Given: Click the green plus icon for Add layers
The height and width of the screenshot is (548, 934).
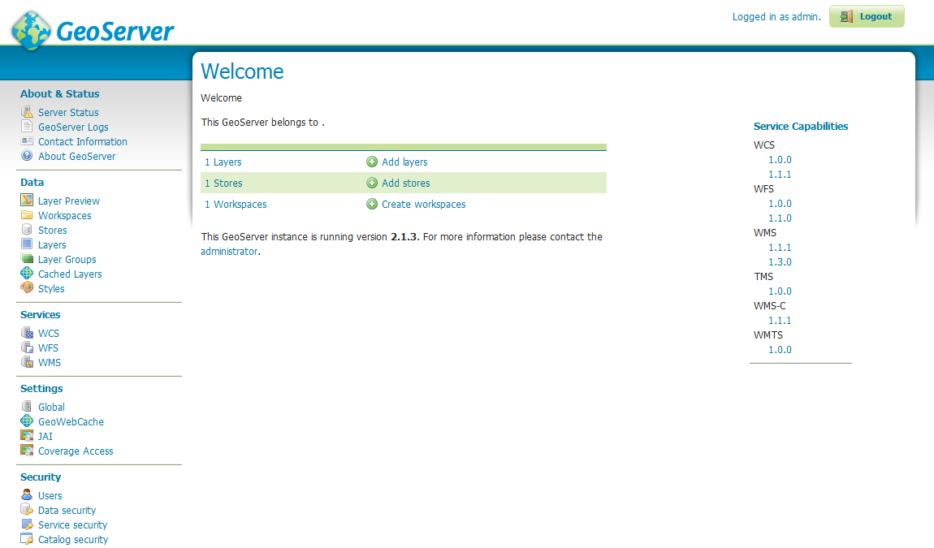Looking at the screenshot, I should click(x=372, y=162).
